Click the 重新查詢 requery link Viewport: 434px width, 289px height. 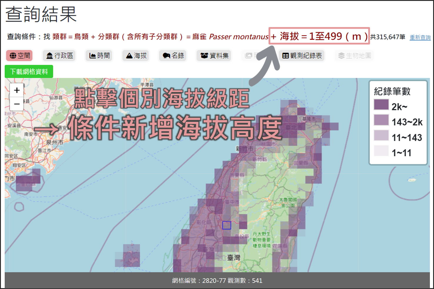coord(420,37)
